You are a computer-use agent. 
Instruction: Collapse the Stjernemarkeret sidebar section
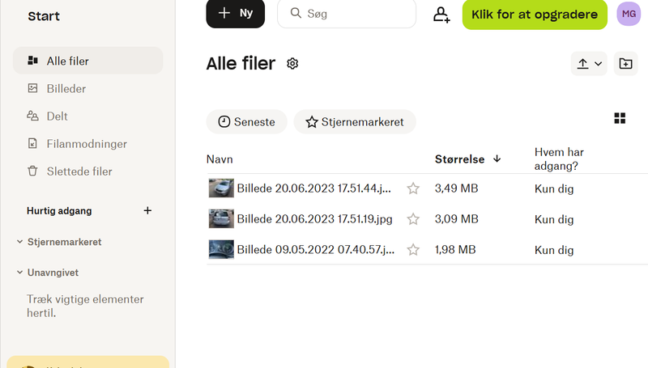[20, 242]
